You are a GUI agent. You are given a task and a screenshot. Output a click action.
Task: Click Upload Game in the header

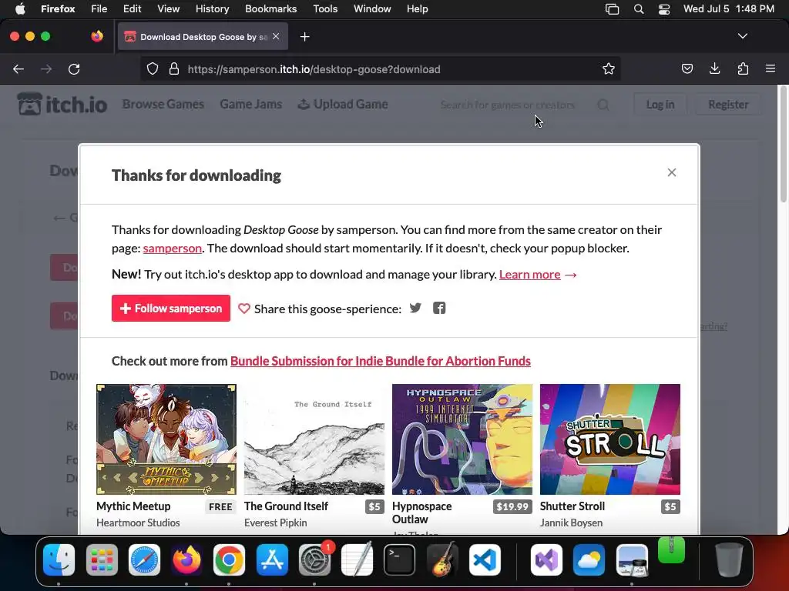pos(343,104)
